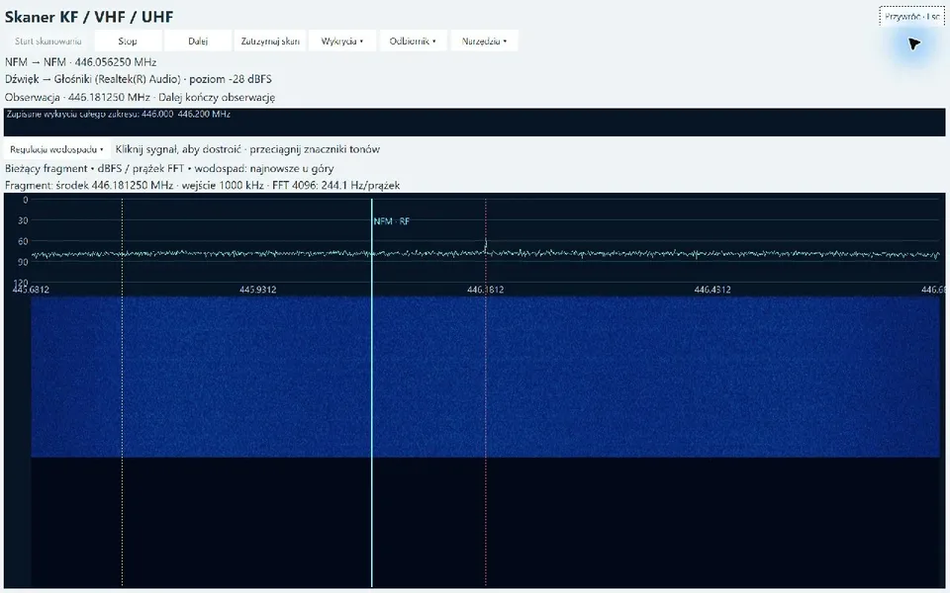Screen dimensions: 950x593
Task: Click the 30 dB level axis label
Action: (23, 220)
